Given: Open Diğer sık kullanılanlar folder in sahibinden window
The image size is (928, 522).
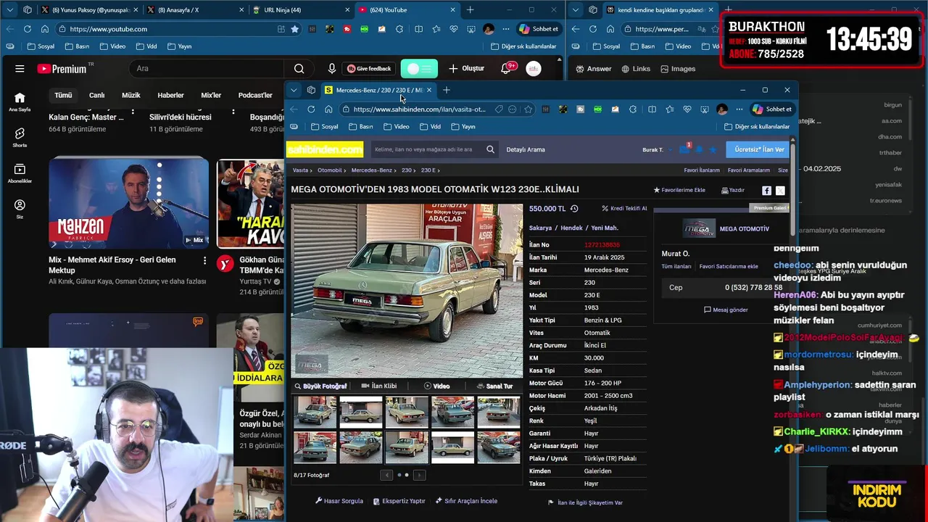Looking at the screenshot, I should pyautogui.click(x=757, y=127).
